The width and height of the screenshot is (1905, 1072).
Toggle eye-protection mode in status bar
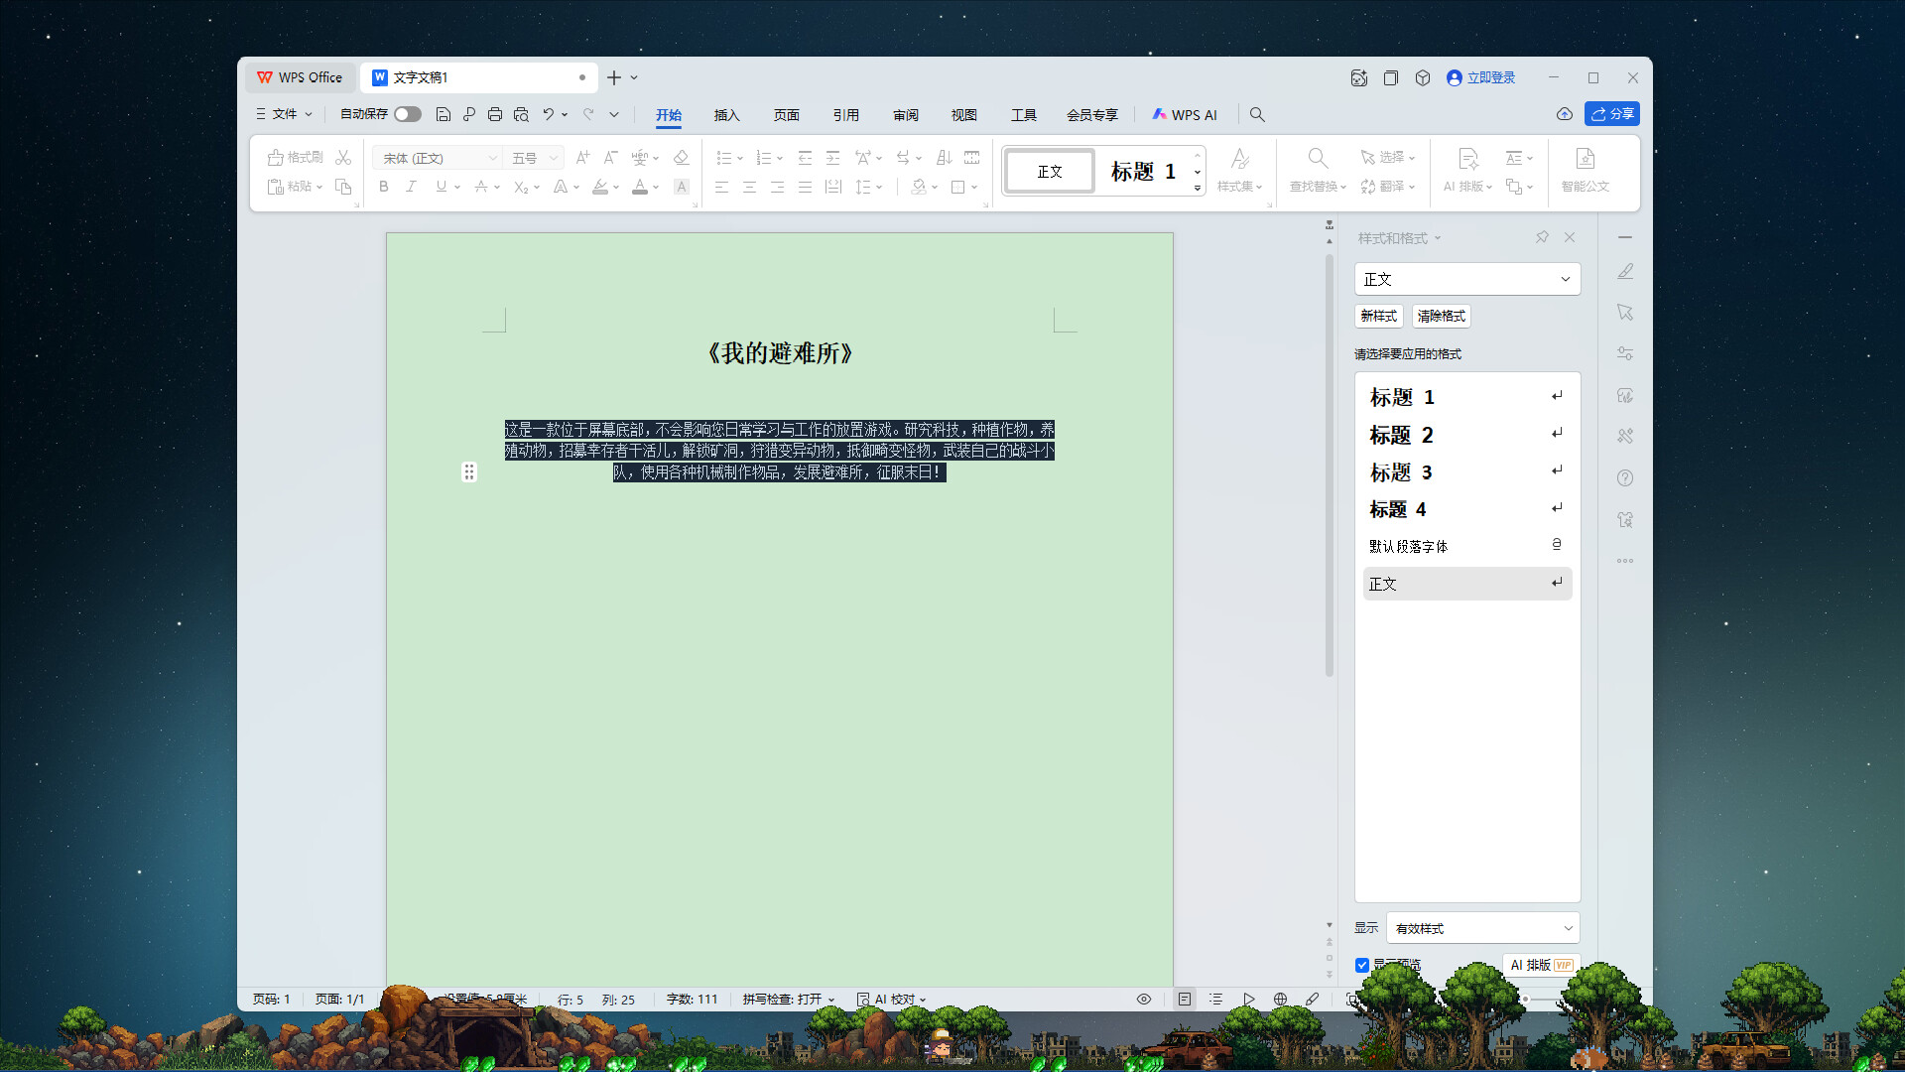(x=1143, y=1000)
